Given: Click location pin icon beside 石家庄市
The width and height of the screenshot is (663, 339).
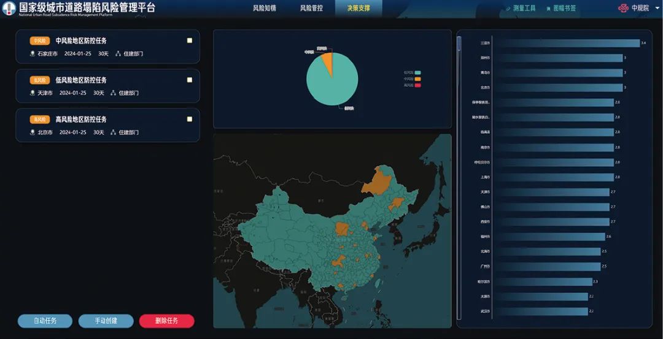Looking at the screenshot, I should [x=33, y=54].
